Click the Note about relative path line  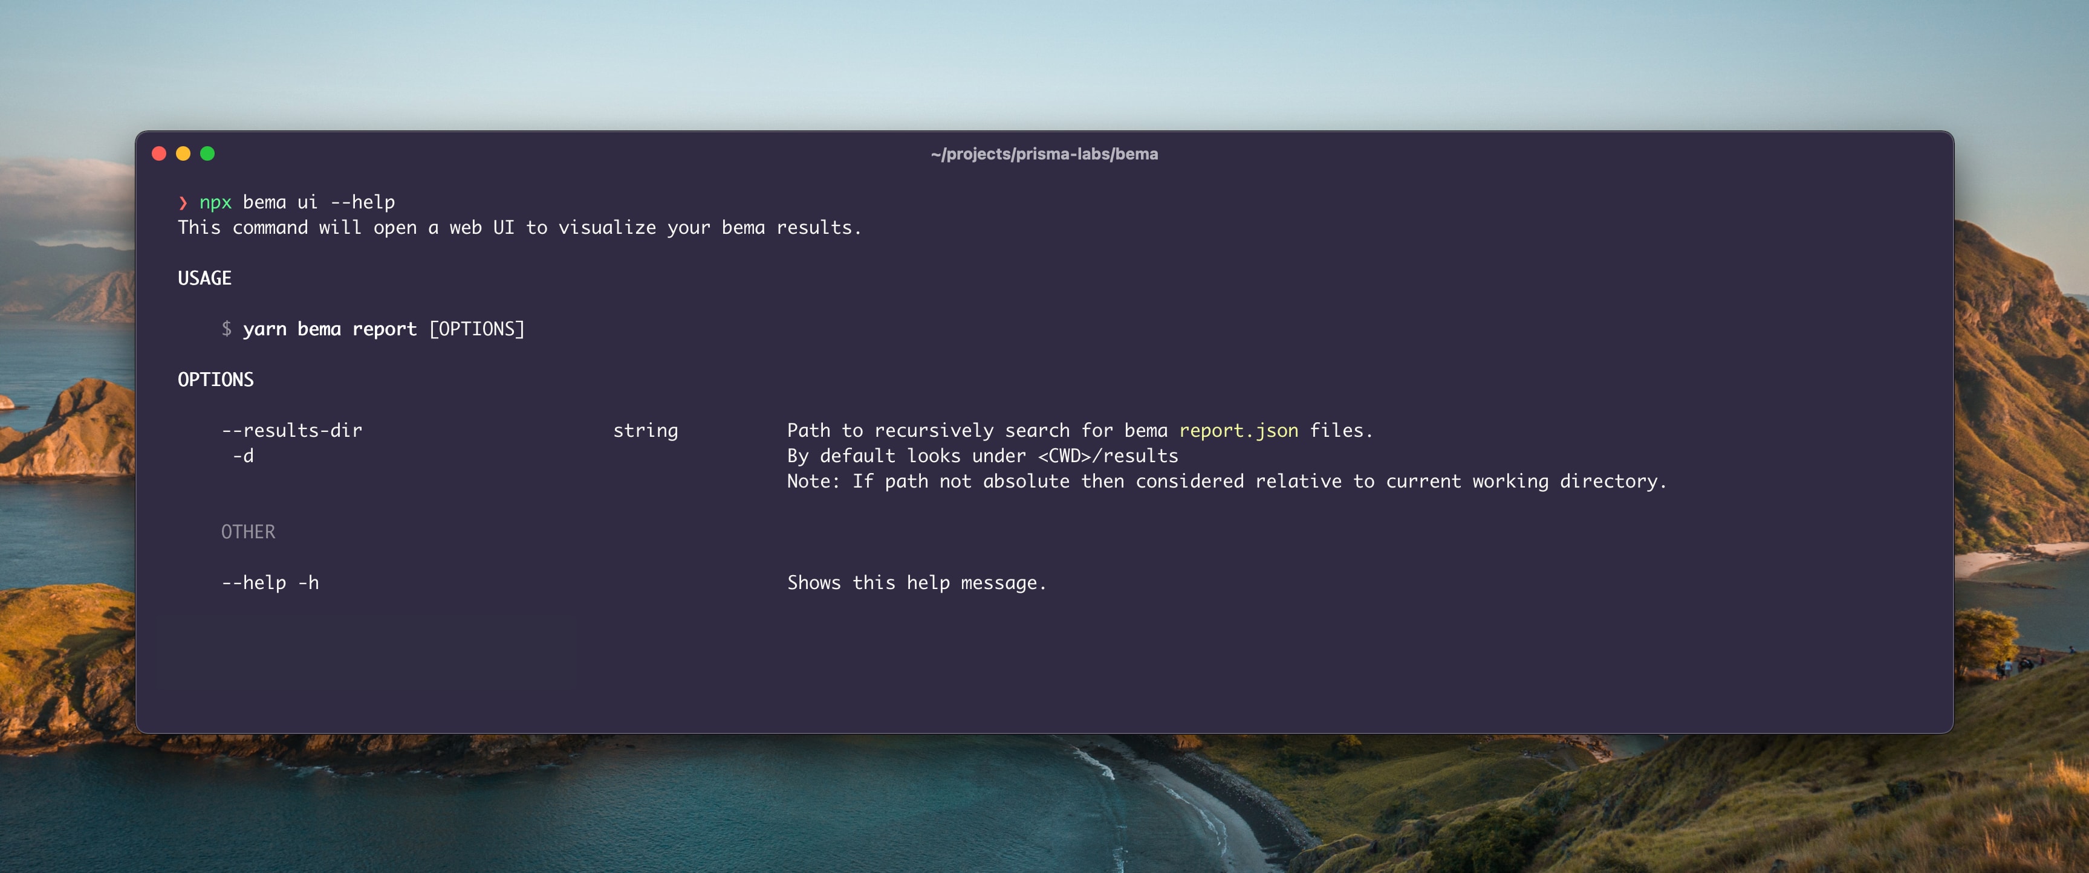1226,482
